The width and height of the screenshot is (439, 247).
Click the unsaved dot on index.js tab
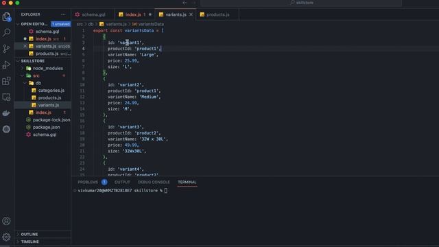pyautogui.click(x=150, y=14)
